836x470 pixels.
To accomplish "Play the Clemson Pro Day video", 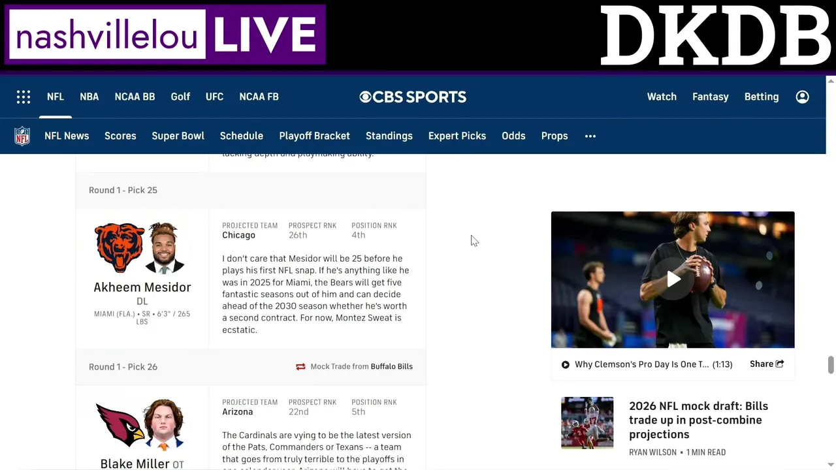I will click(x=673, y=279).
